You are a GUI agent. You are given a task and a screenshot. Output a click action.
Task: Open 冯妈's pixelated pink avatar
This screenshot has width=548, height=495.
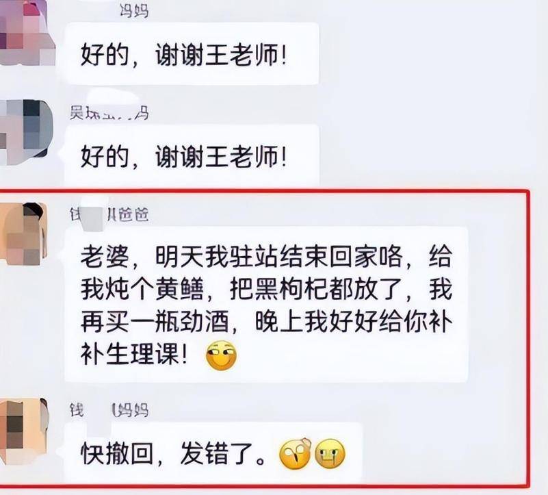(x=27, y=33)
